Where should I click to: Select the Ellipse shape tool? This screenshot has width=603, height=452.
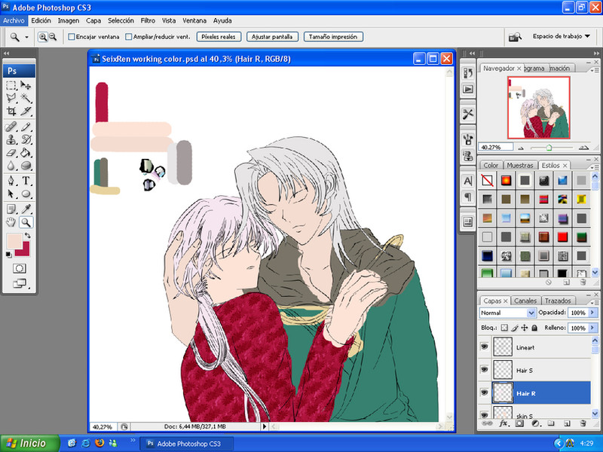[x=26, y=194]
